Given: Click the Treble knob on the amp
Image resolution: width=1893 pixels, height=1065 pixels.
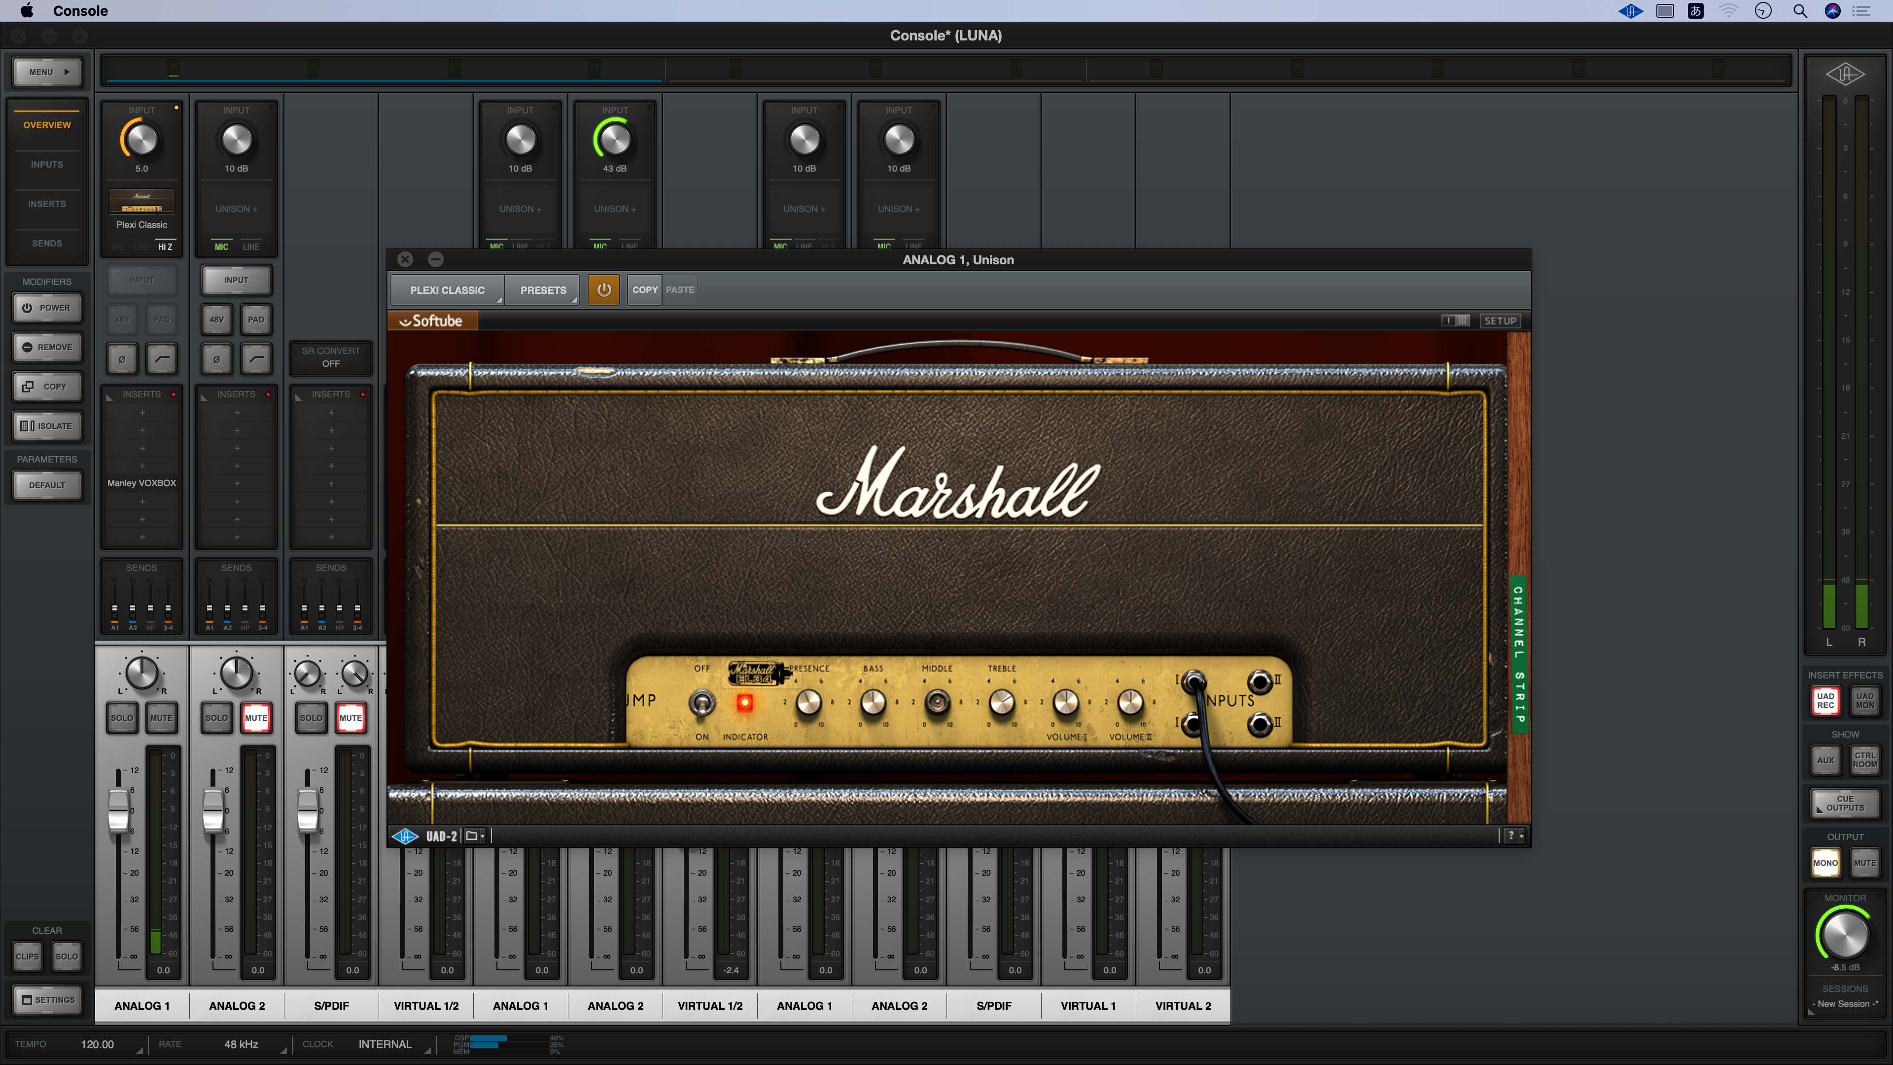Looking at the screenshot, I should tap(1002, 703).
